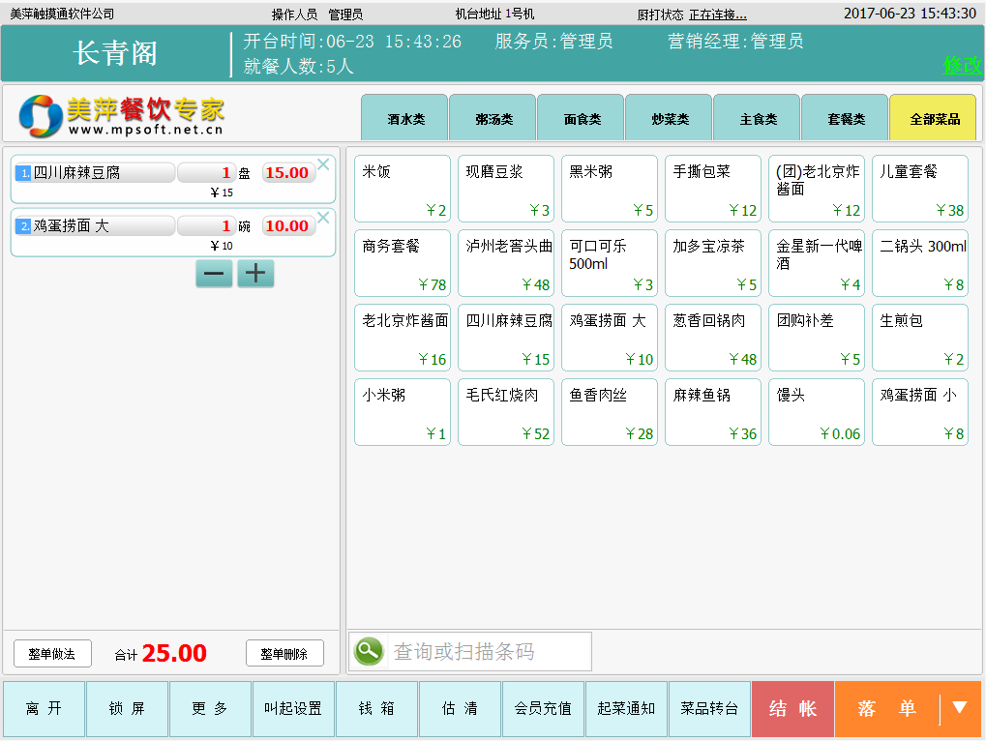Click the 整单做法 button
This screenshot has width=986, height=741.
[x=52, y=654]
